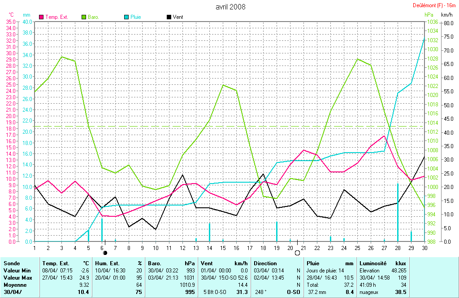Click the Hum. Ext. column header
This screenshot has width=459, height=298.
(x=108, y=263)
